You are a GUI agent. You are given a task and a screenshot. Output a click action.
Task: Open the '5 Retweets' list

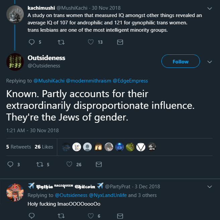click(19, 147)
